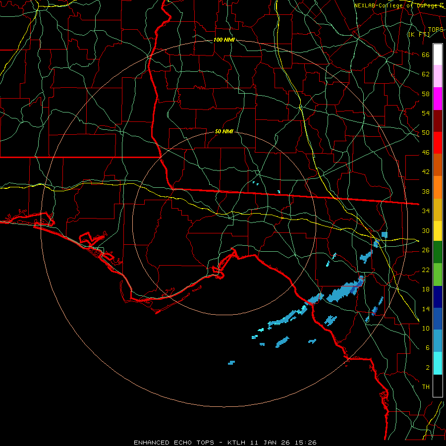Screen dimensions: 446x446
Task: Click the light pink swatch near 62
Action: click(438, 76)
